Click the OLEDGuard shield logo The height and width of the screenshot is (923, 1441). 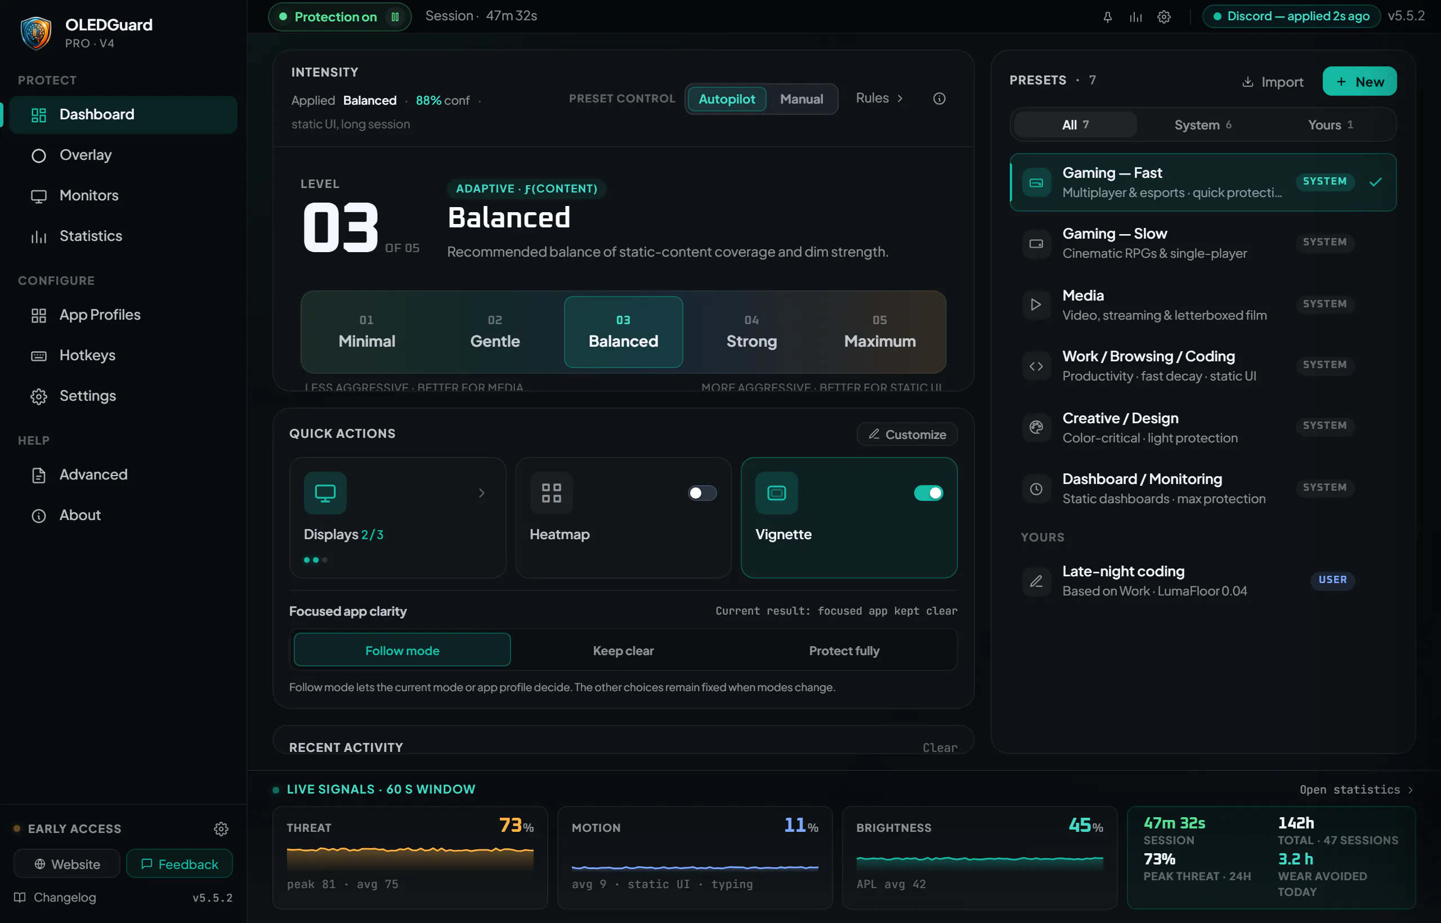[36, 33]
